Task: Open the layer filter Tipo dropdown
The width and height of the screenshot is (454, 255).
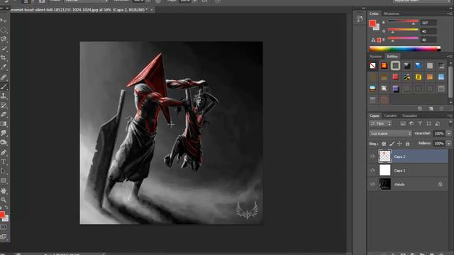Action: coord(380,123)
